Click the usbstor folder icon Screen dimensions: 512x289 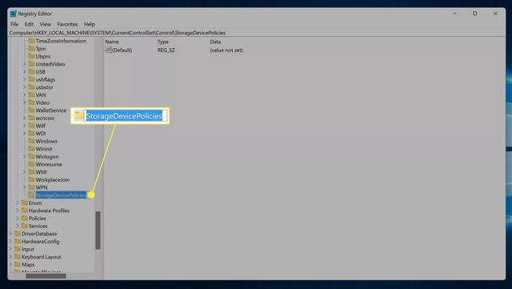click(31, 87)
